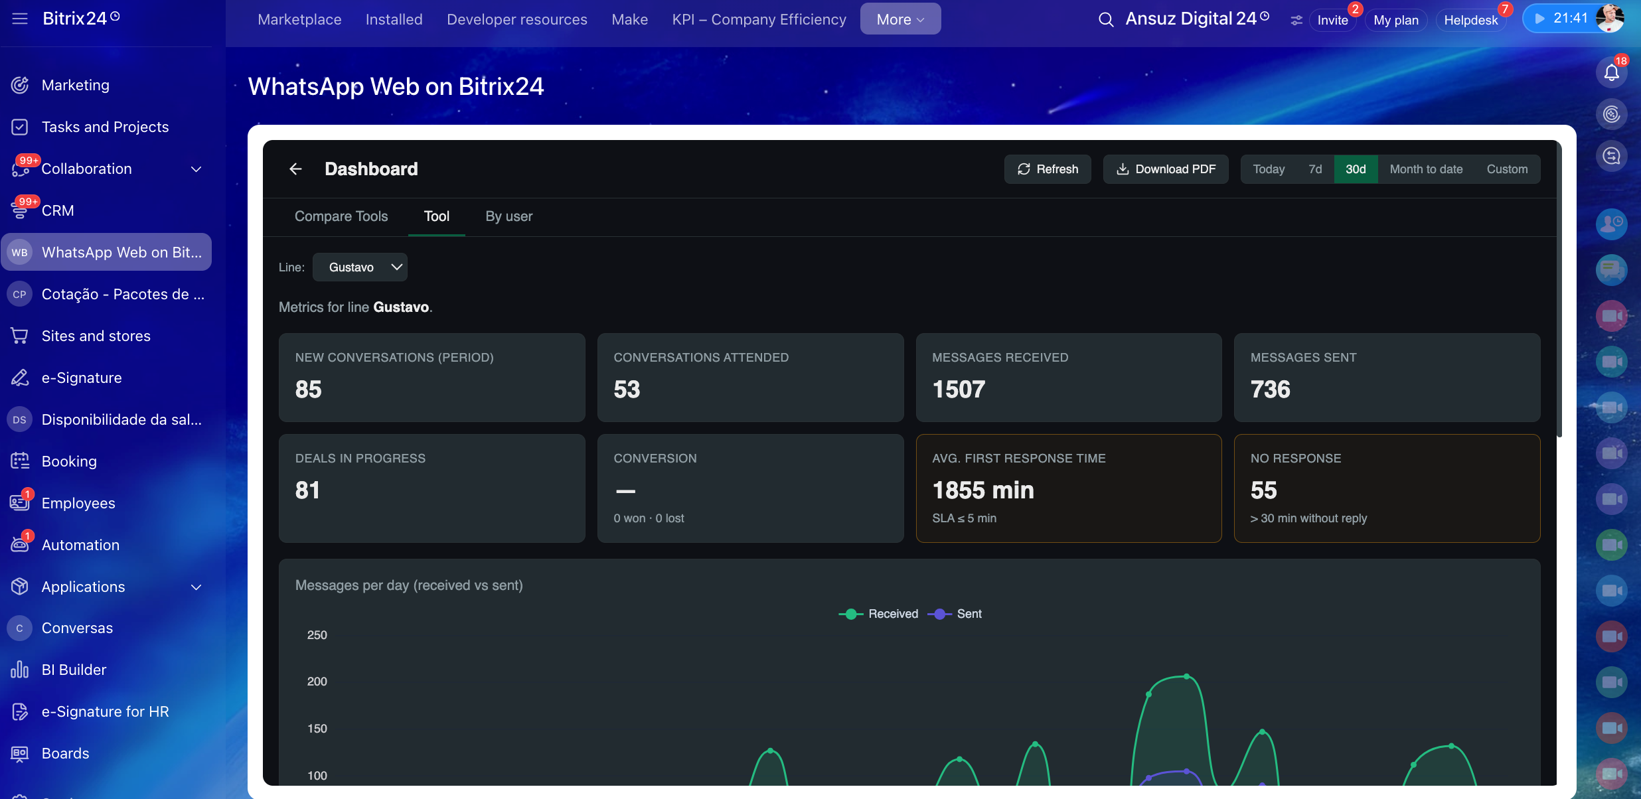
Task: Open the hamburger menu icon
Action: click(x=20, y=19)
